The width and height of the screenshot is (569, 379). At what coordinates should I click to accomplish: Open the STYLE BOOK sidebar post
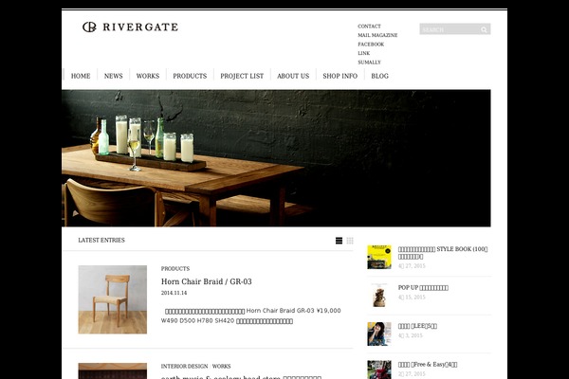click(x=443, y=253)
